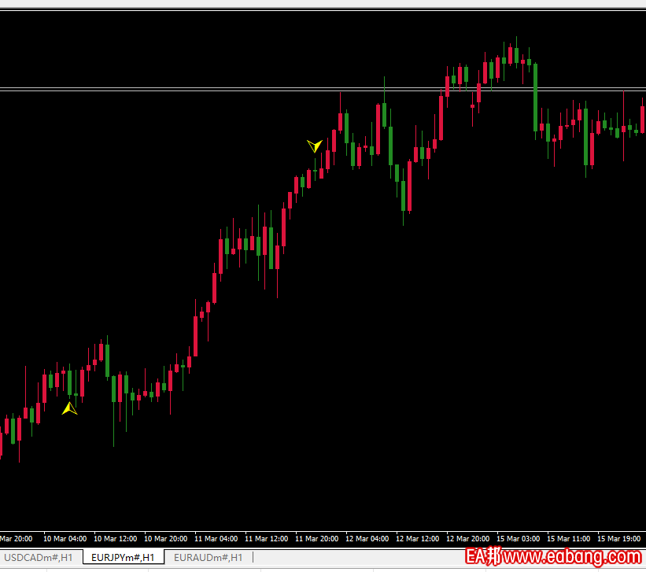
Task: Click the 15 Mar 03:00 time label
Action: pos(519,539)
